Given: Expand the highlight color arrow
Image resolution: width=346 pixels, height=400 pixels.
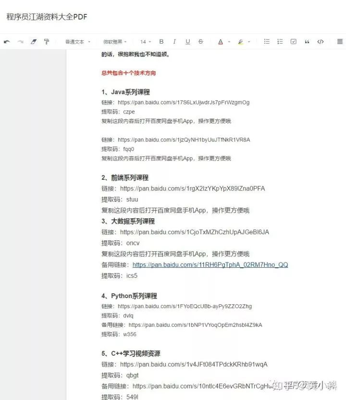Looking at the screenshot, I should click(249, 41).
